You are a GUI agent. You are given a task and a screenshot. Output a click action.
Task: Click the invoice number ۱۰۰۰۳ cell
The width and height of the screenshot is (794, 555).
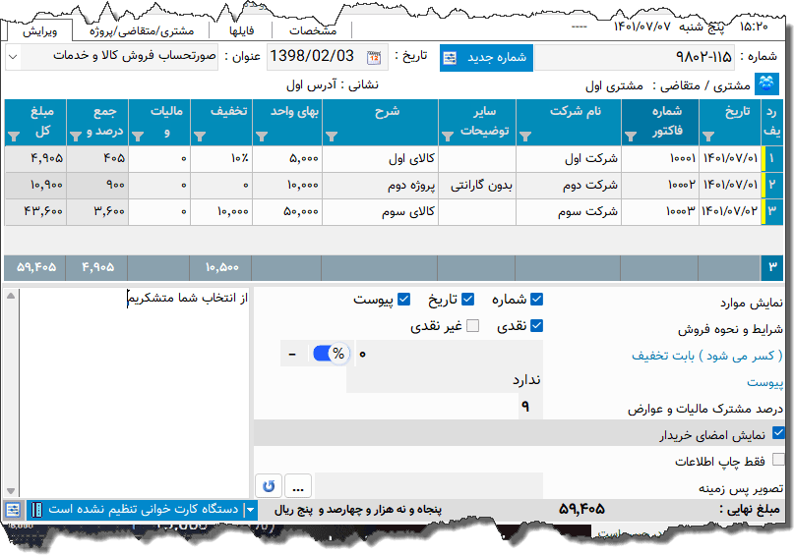tap(660, 212)
